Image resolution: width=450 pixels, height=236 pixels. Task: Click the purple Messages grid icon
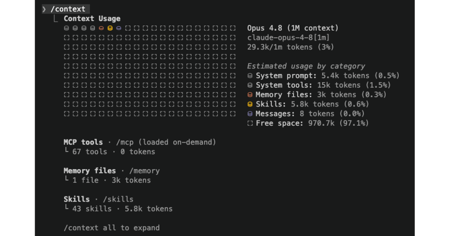(119, 28)
